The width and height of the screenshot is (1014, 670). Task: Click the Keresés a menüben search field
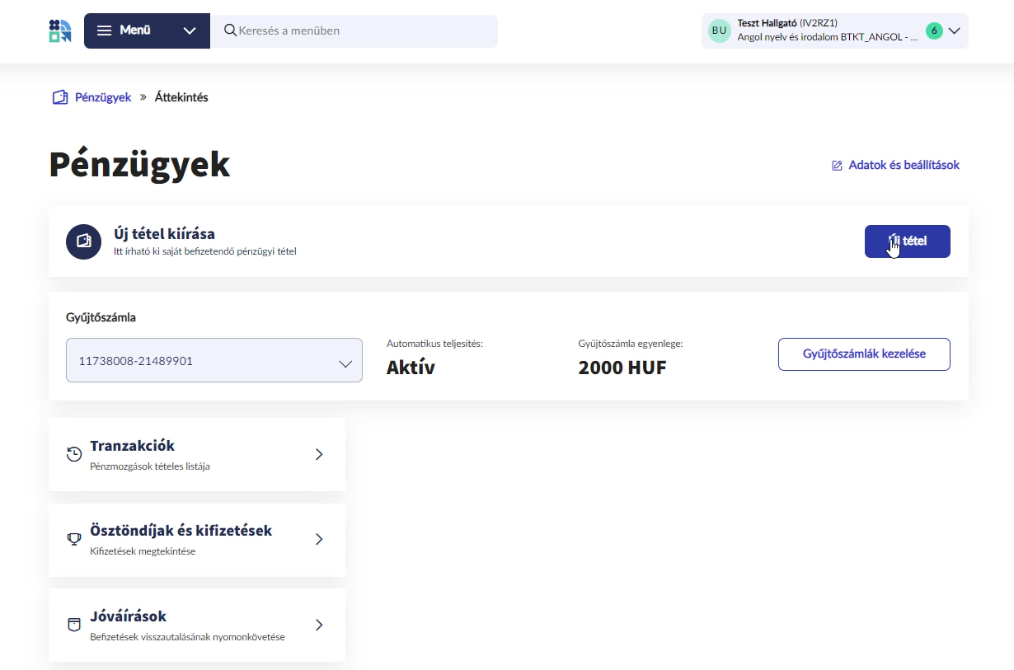354,30
